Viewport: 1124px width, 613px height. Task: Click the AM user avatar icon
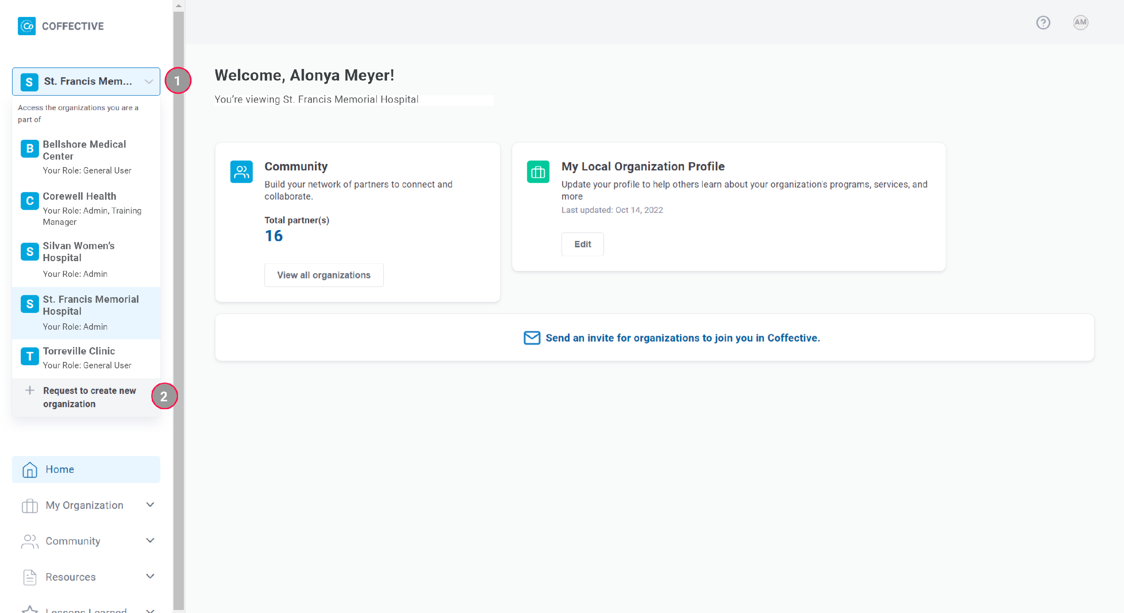(x=1081, y=23)
